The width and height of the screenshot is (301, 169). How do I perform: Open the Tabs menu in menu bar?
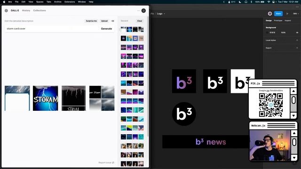(49, 2)
